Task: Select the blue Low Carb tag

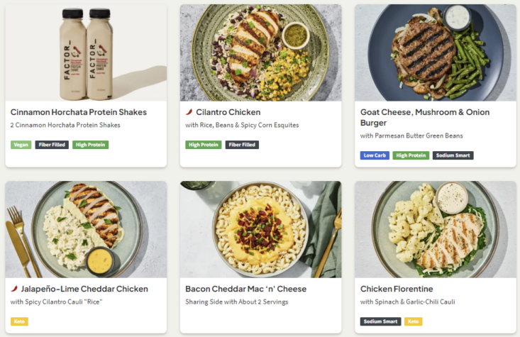Action: click(375, 155)
